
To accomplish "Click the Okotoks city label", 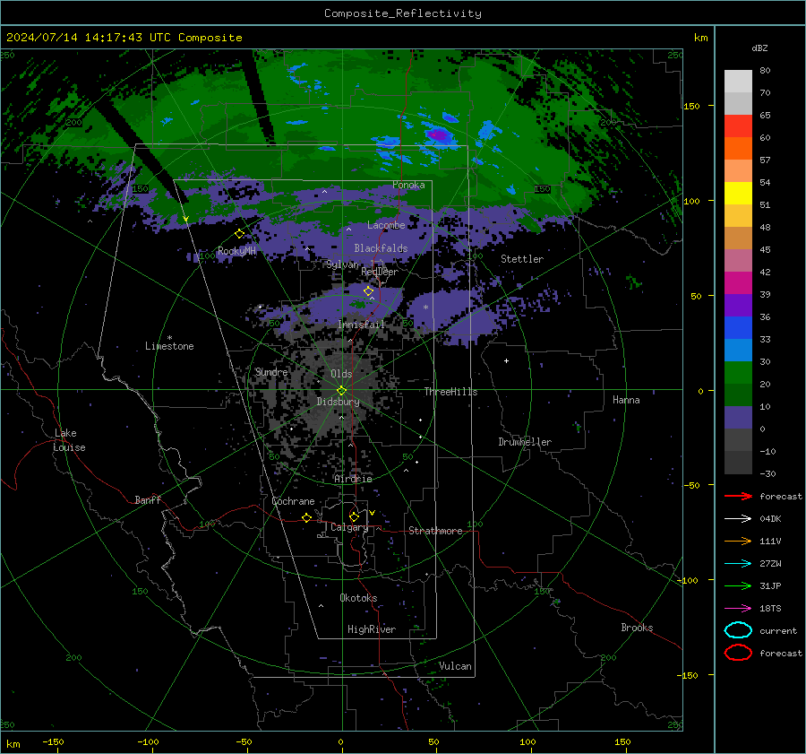I will (359, 598).
